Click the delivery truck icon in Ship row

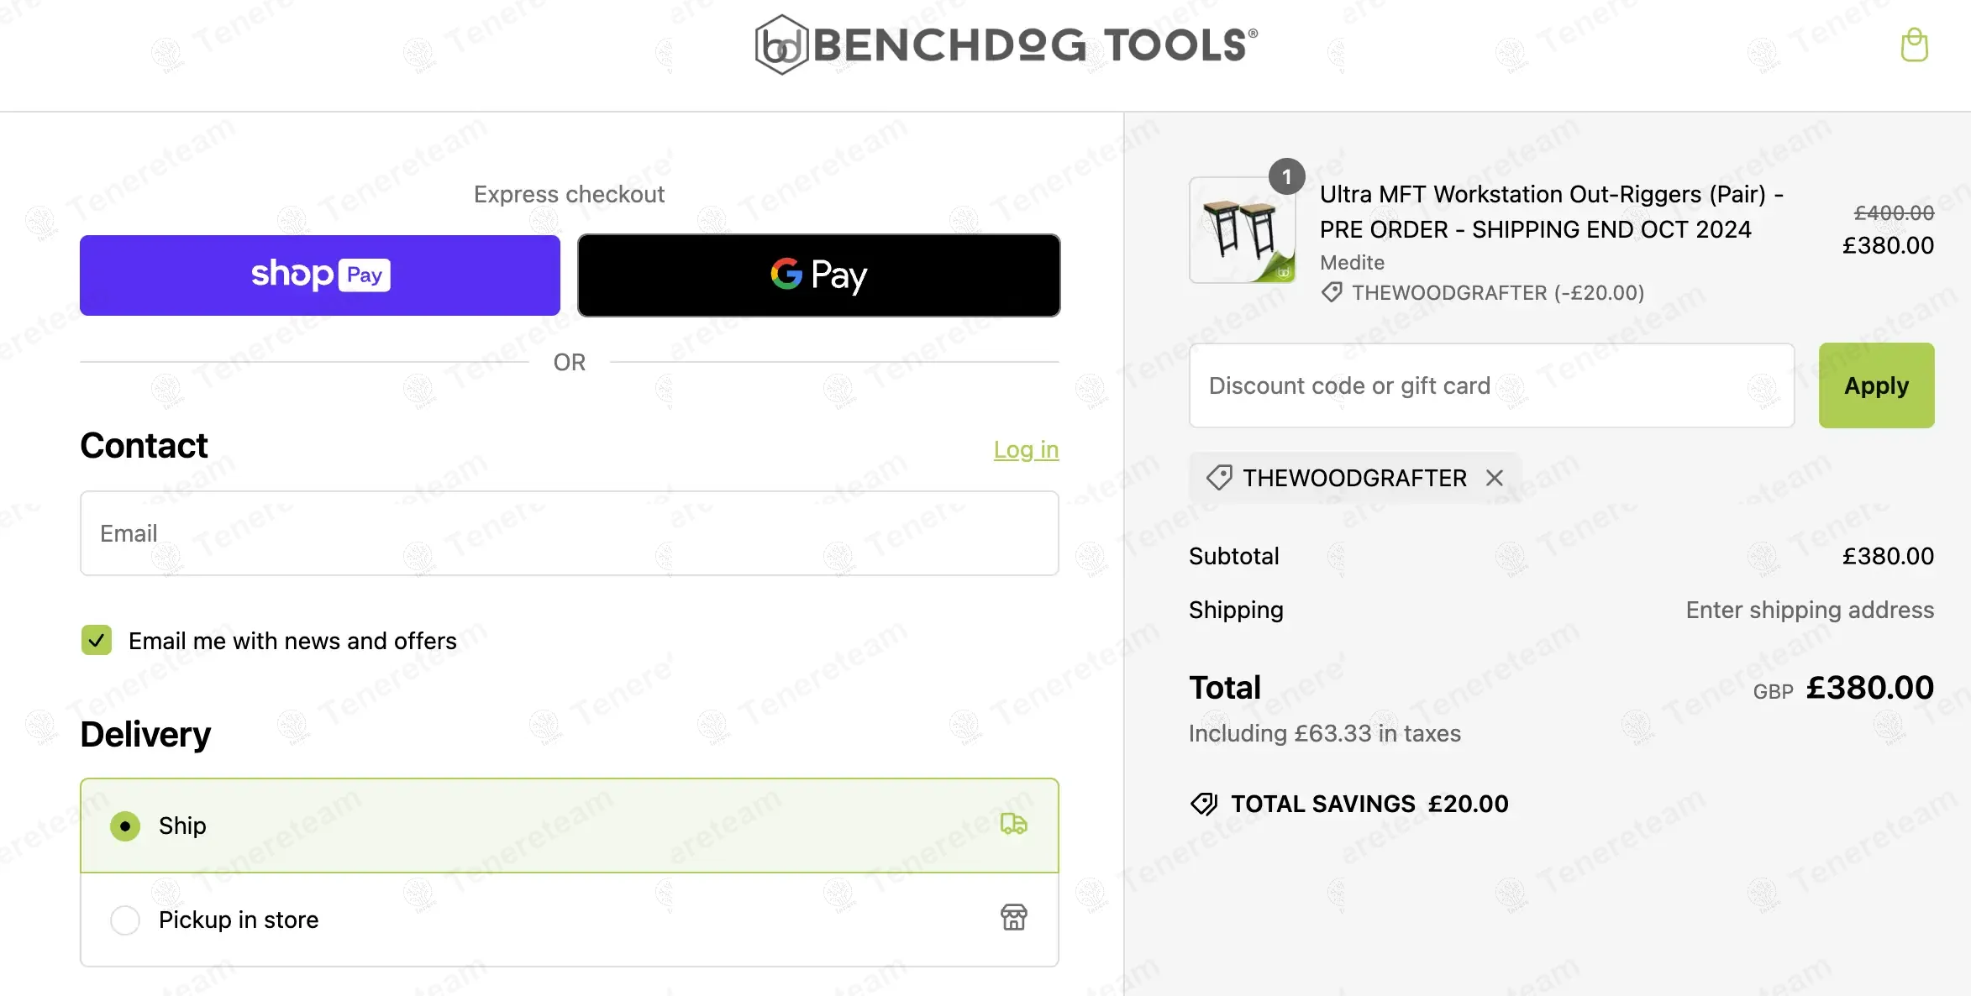click(x=1013, y=825)
